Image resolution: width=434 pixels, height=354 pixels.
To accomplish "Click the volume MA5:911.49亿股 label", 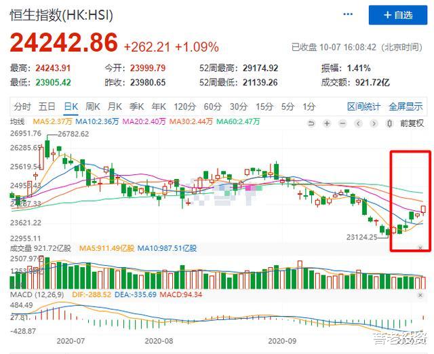I will coord(107,248).
